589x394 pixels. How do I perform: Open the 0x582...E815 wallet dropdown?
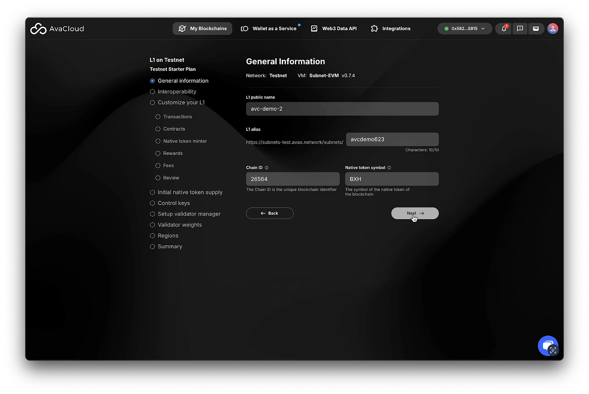[464, 29]
